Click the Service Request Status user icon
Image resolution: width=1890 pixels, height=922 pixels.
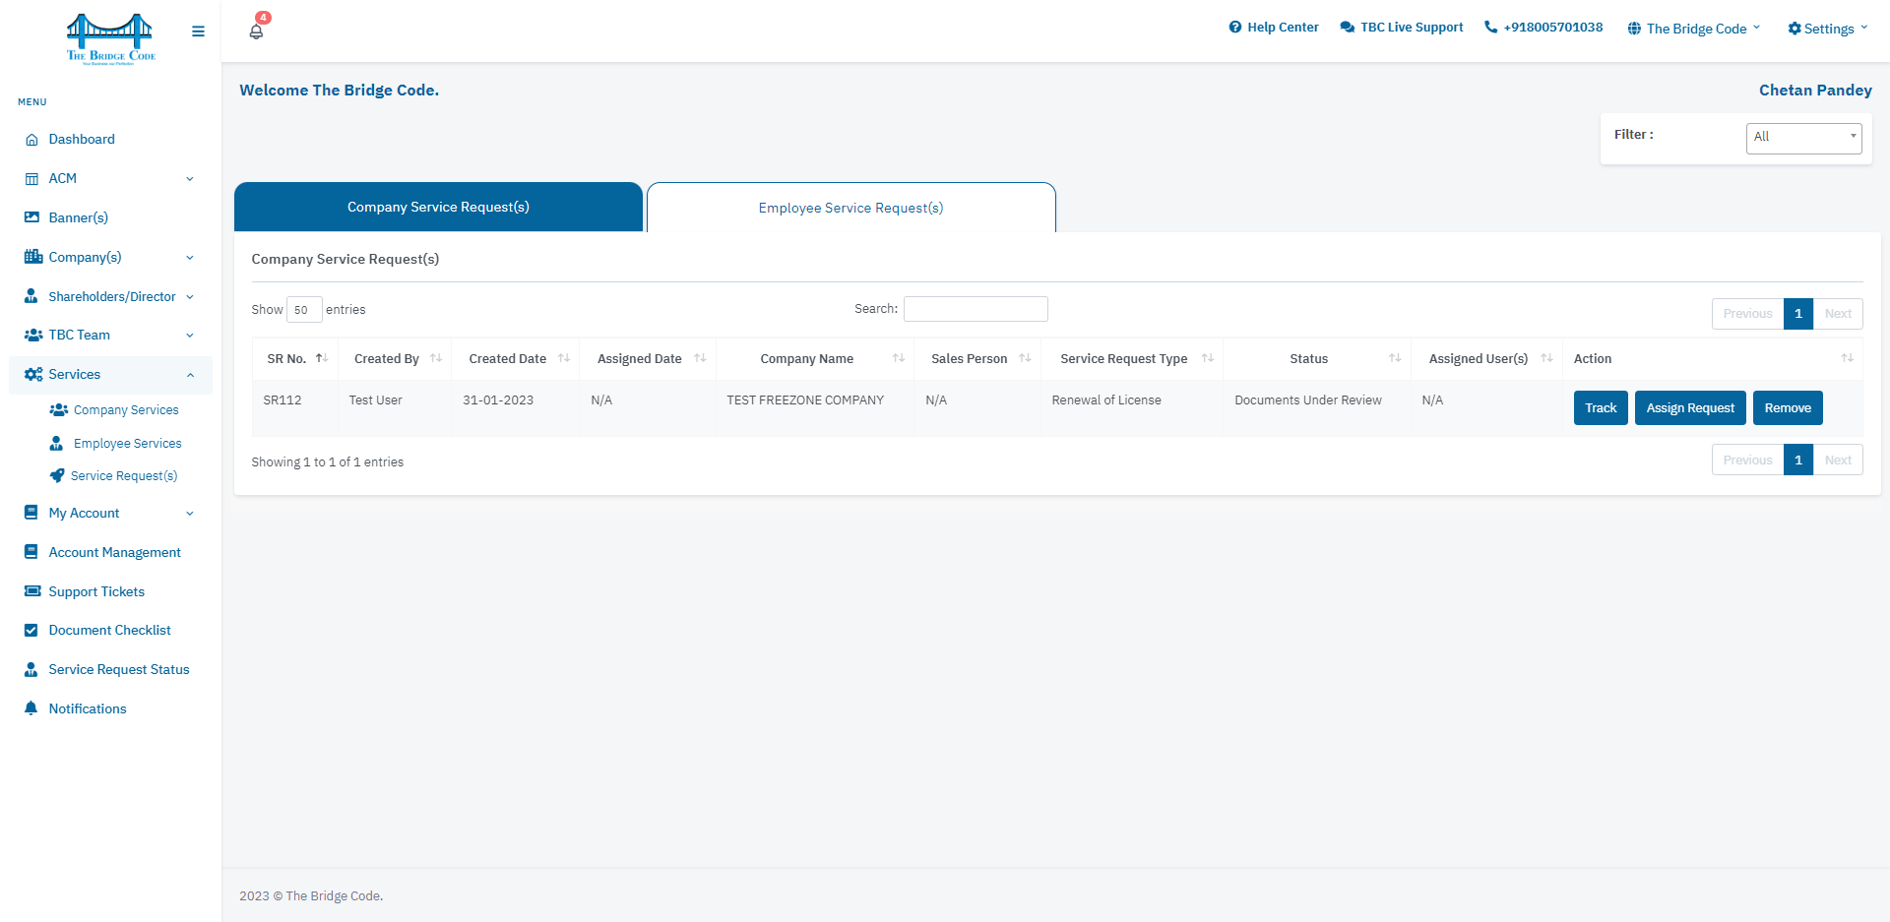point(31,670)
